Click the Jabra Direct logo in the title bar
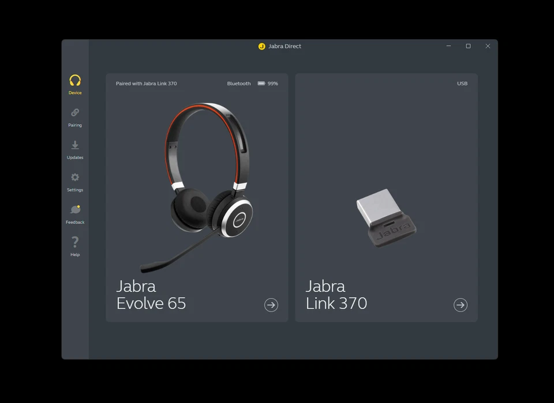554x403 pixels. tap(263, 46)
